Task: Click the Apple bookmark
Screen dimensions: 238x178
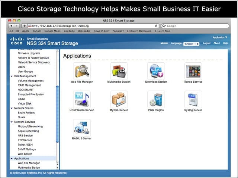Action: [26, 31]
